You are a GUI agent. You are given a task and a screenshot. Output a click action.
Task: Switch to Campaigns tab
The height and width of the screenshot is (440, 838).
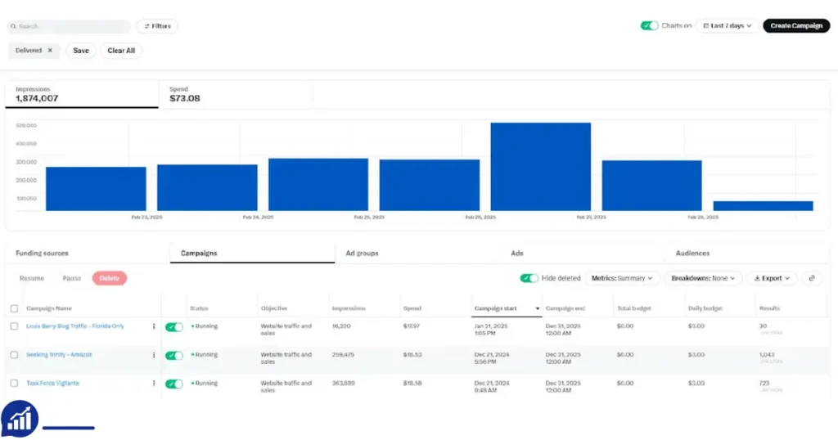tap(252, 253)
